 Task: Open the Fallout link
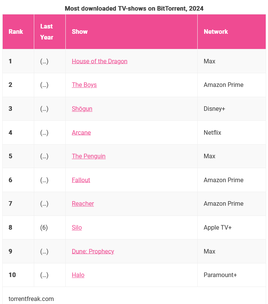pyautogui.click(x=81, y=180)
